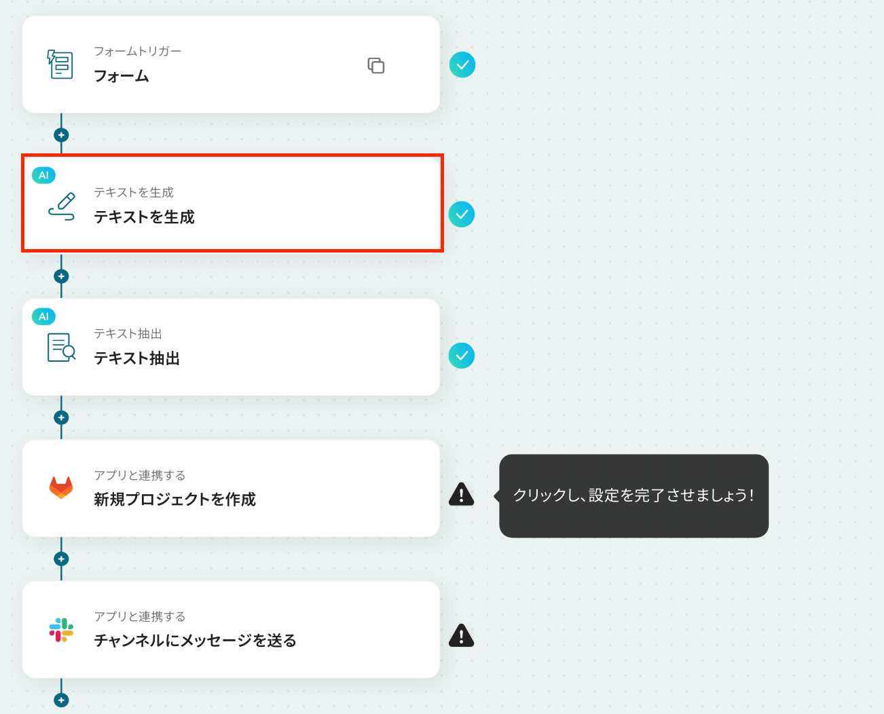This screenshot has height=714, width=884.
Task: Click the document search icon for テキスト抽出
Action: 61,347
